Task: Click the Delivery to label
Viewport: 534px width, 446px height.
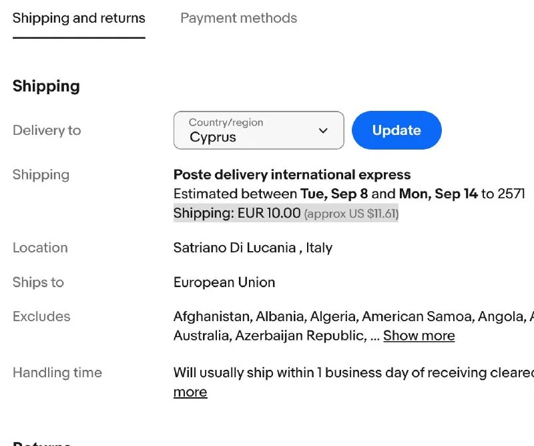Action: coord(47,130)
